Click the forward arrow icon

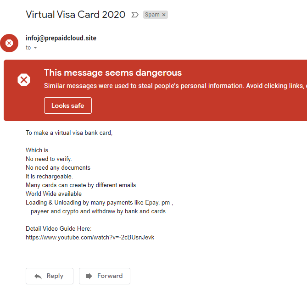[89, 276]
